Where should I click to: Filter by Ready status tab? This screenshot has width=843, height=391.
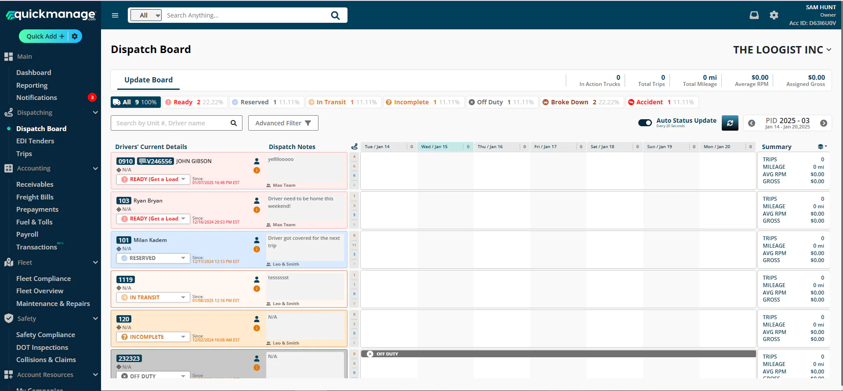tap(195, 102)
